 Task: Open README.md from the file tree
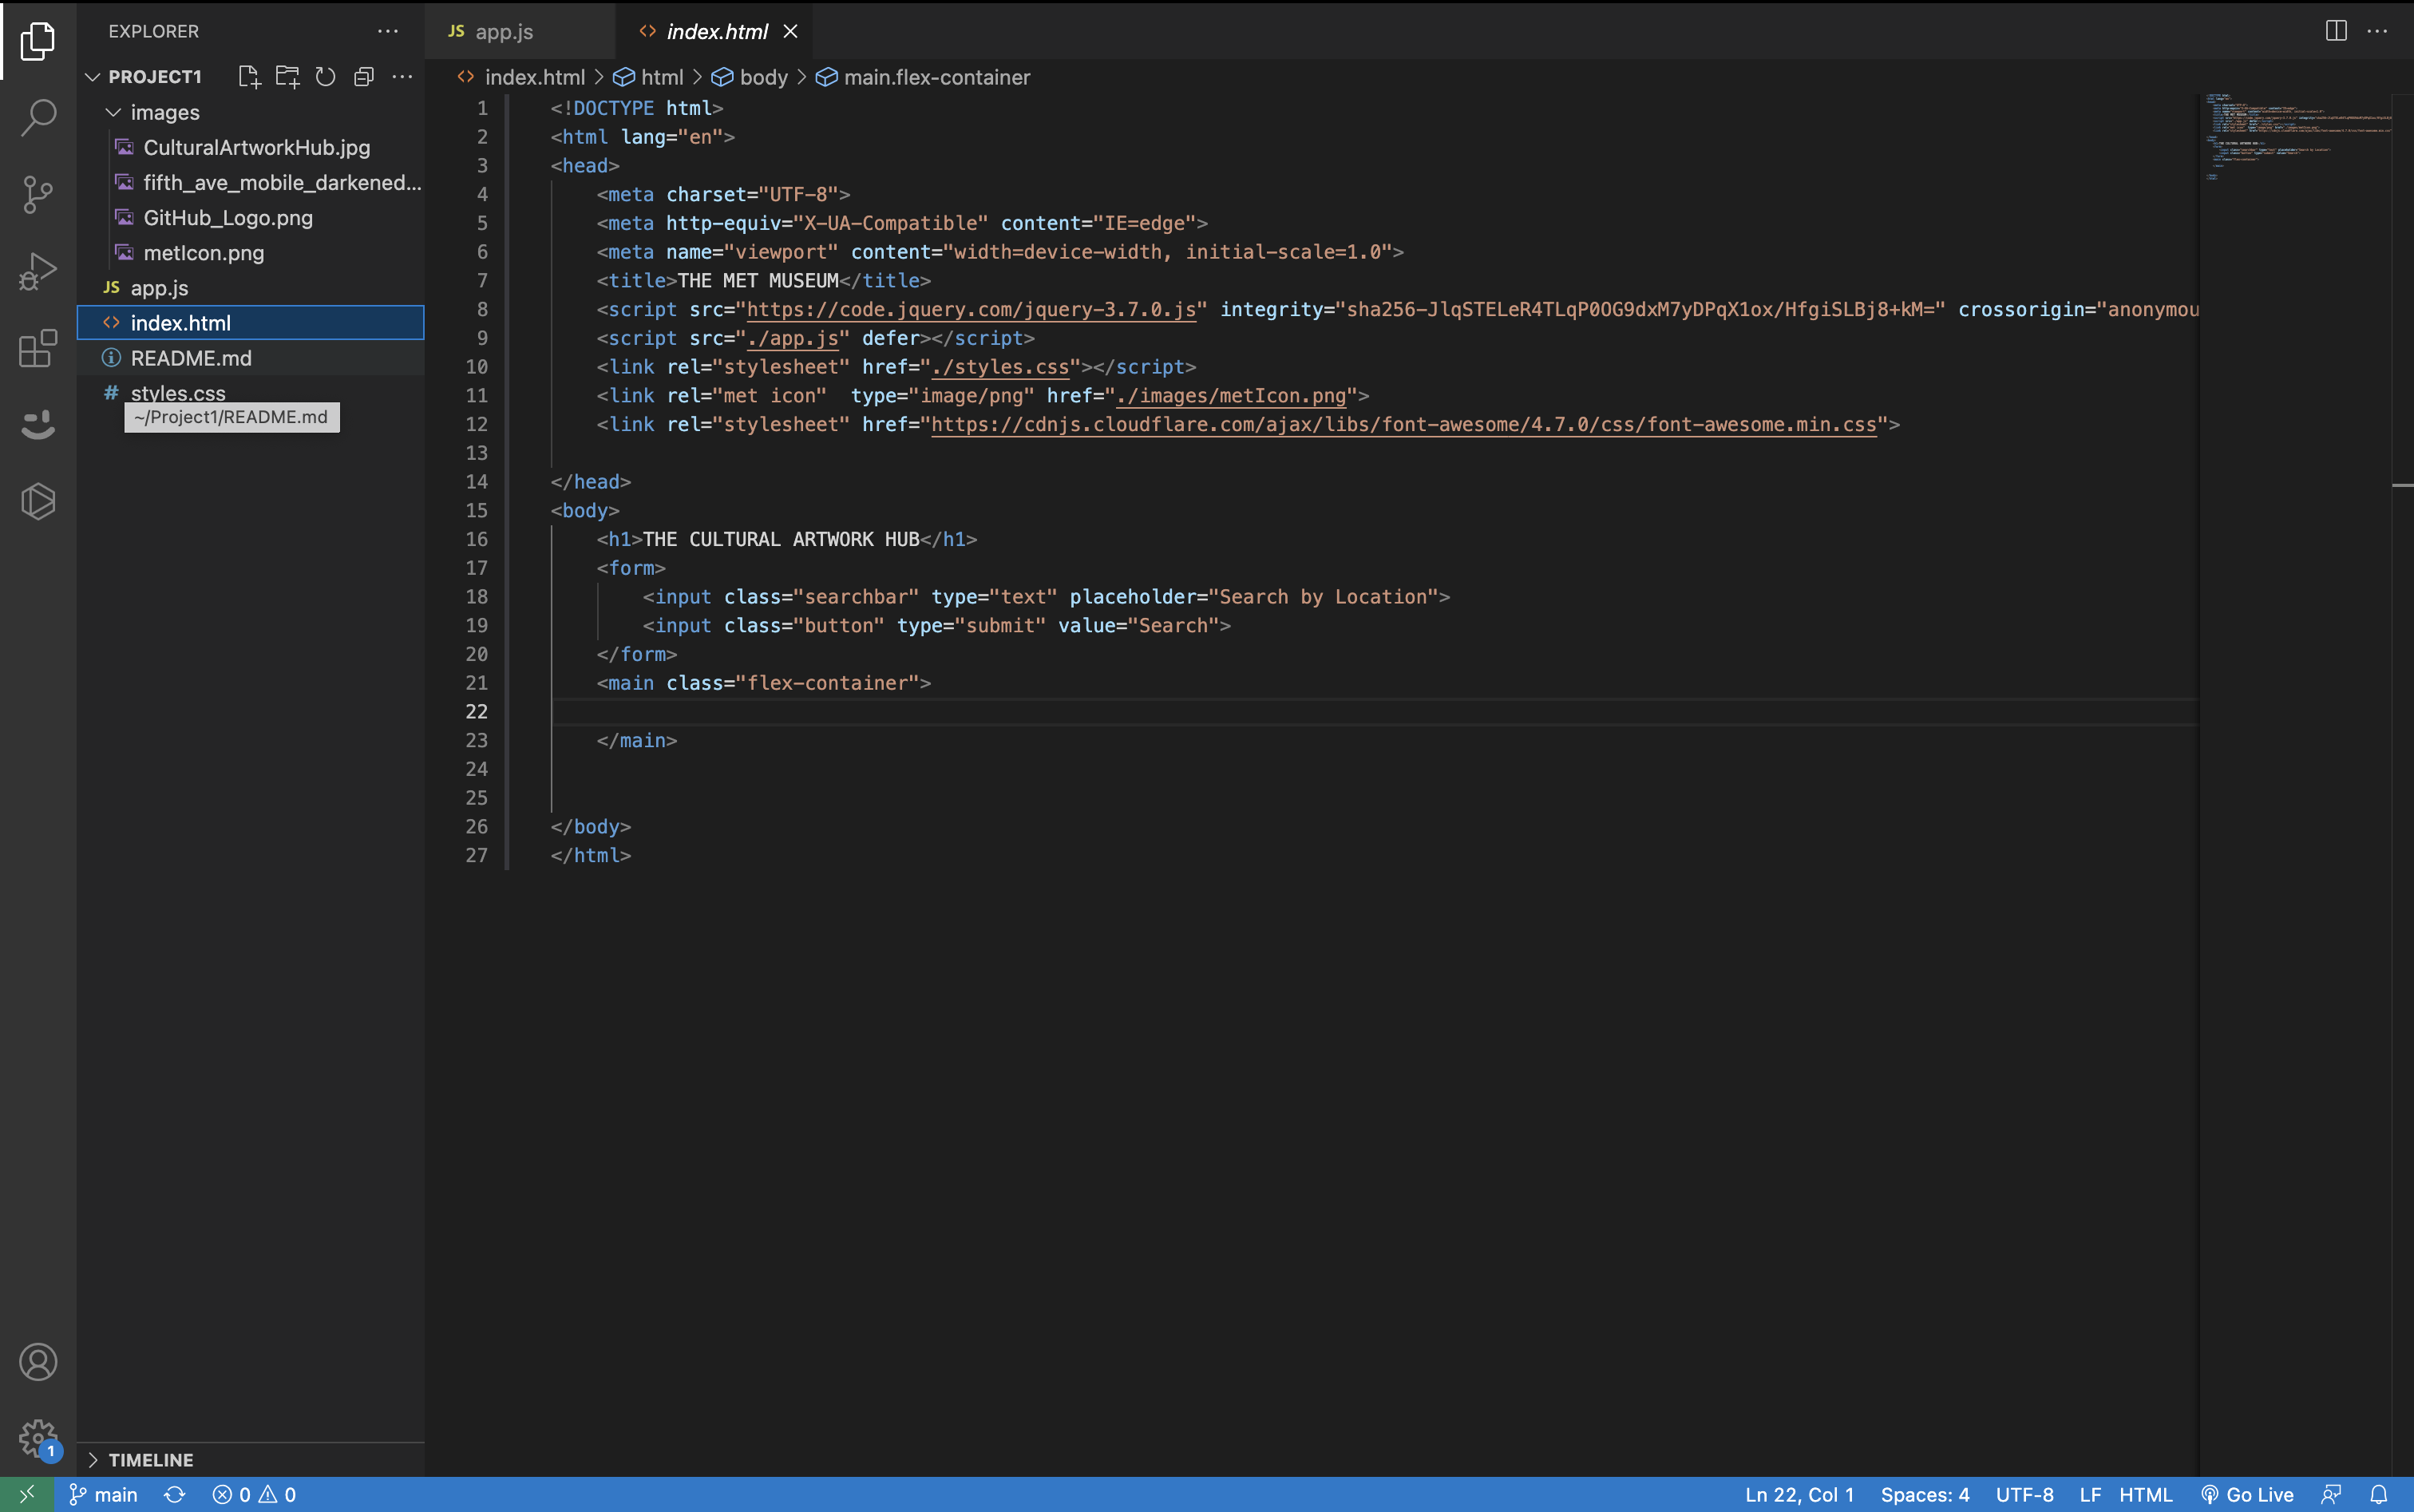pos(191,358)
